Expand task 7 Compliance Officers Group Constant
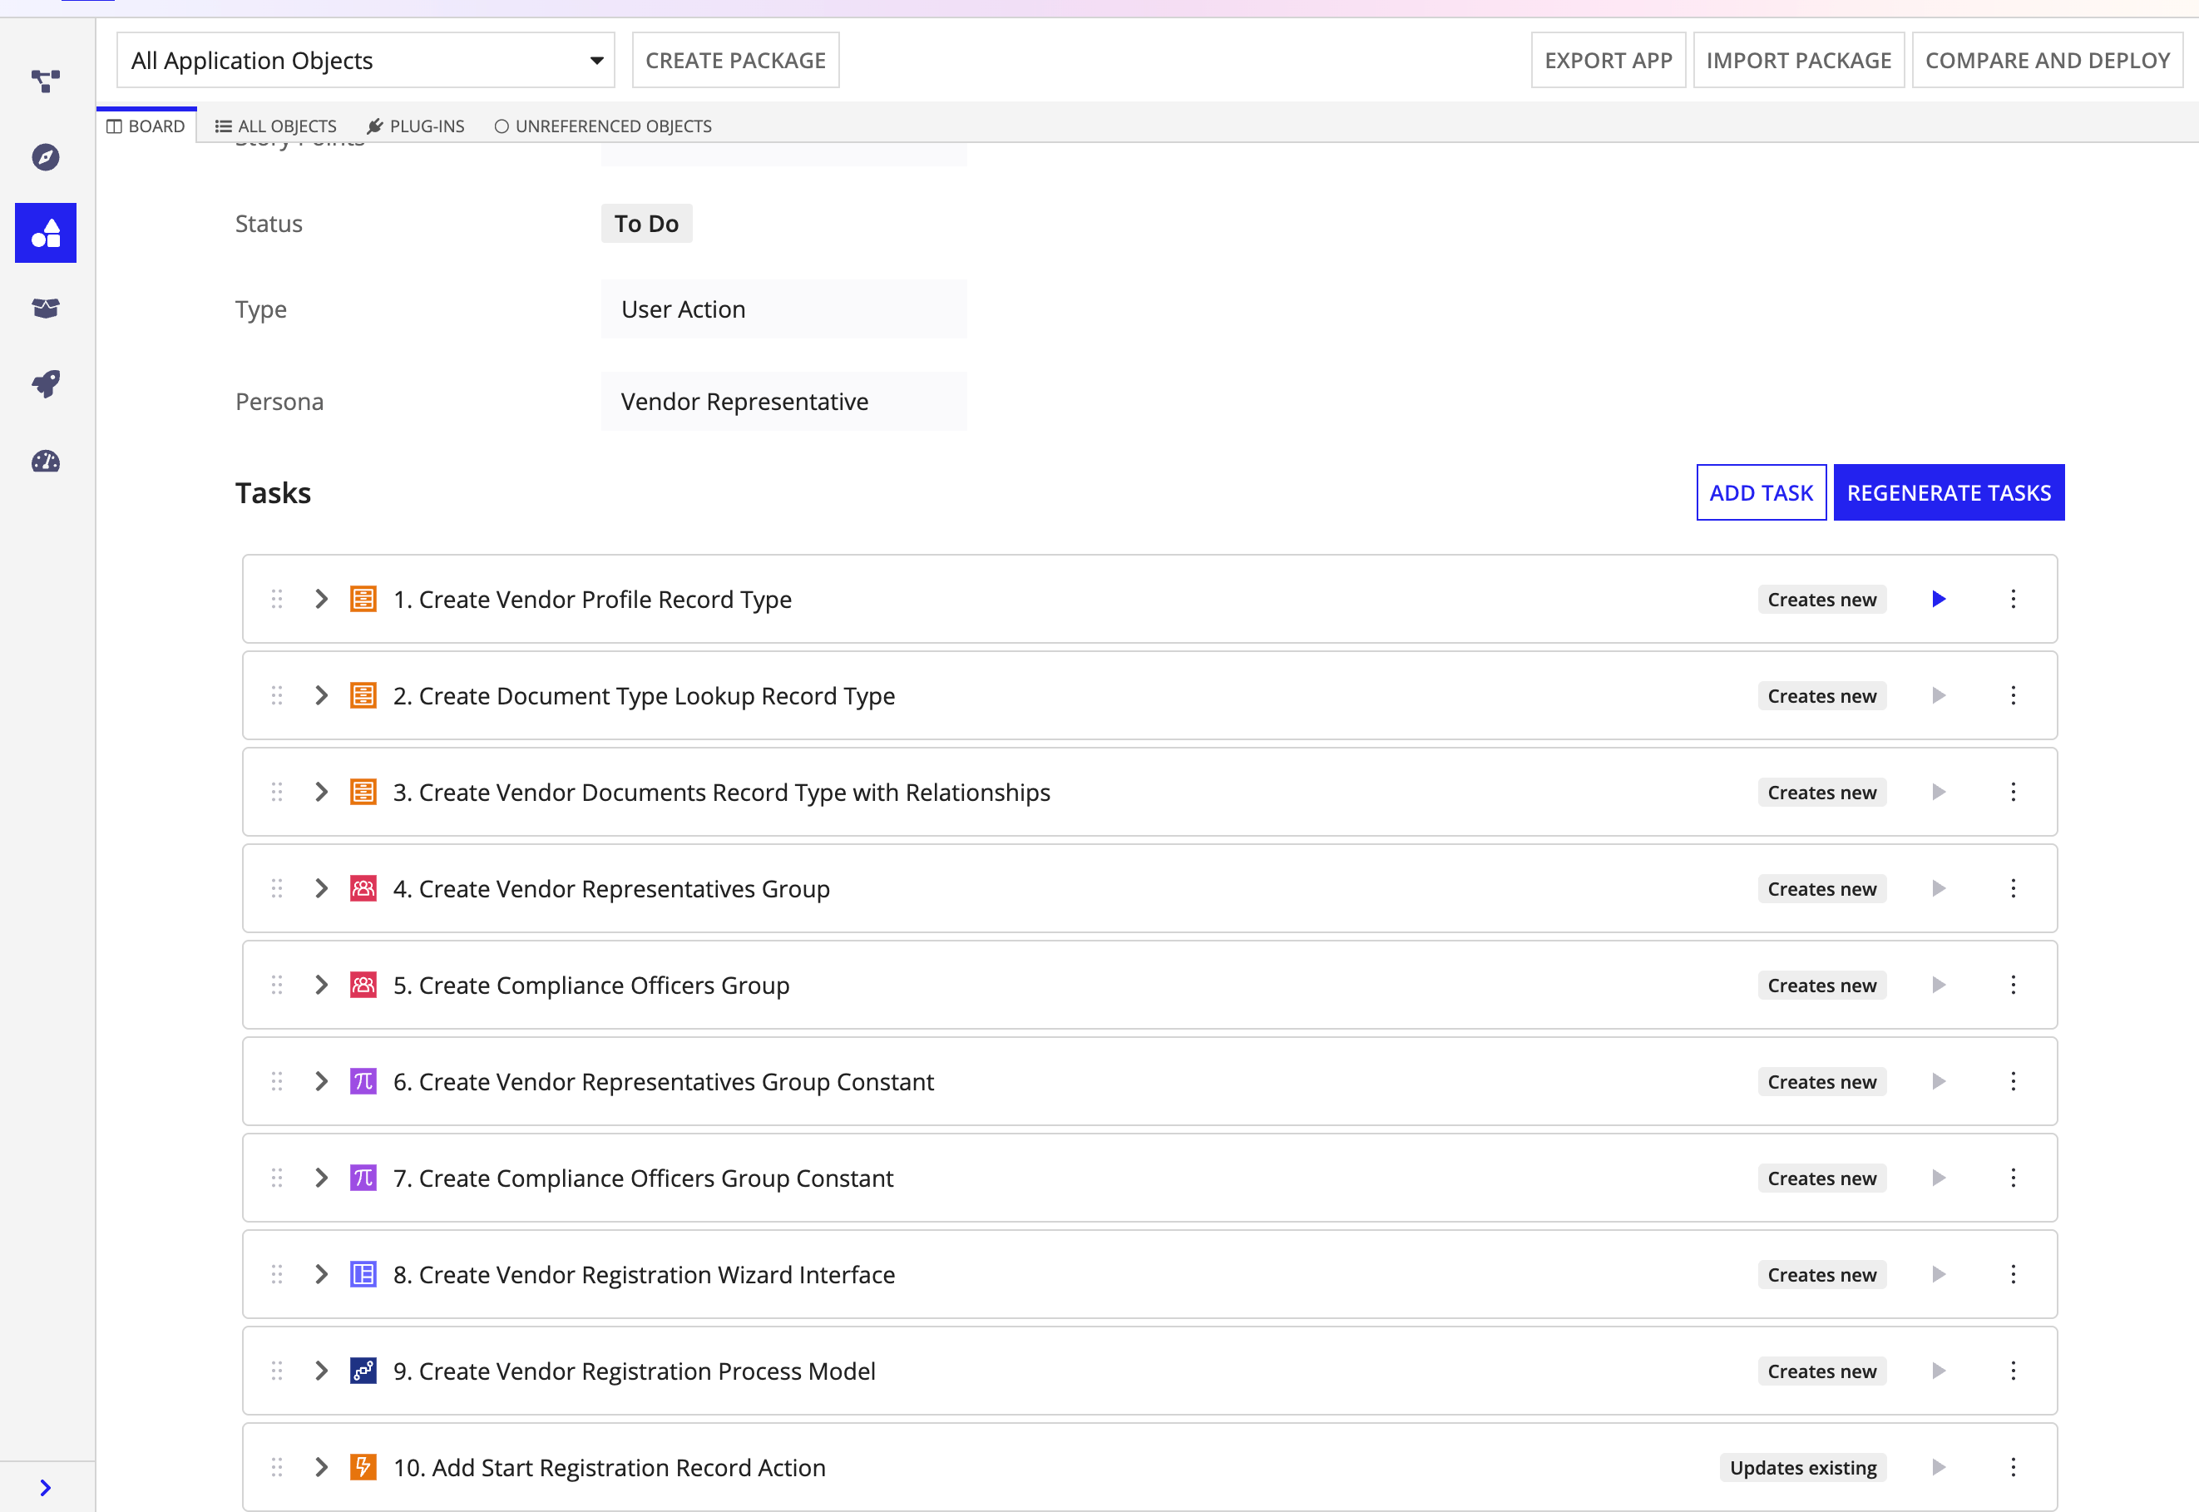The image size is (2199, 1512). click(321, 1178)
